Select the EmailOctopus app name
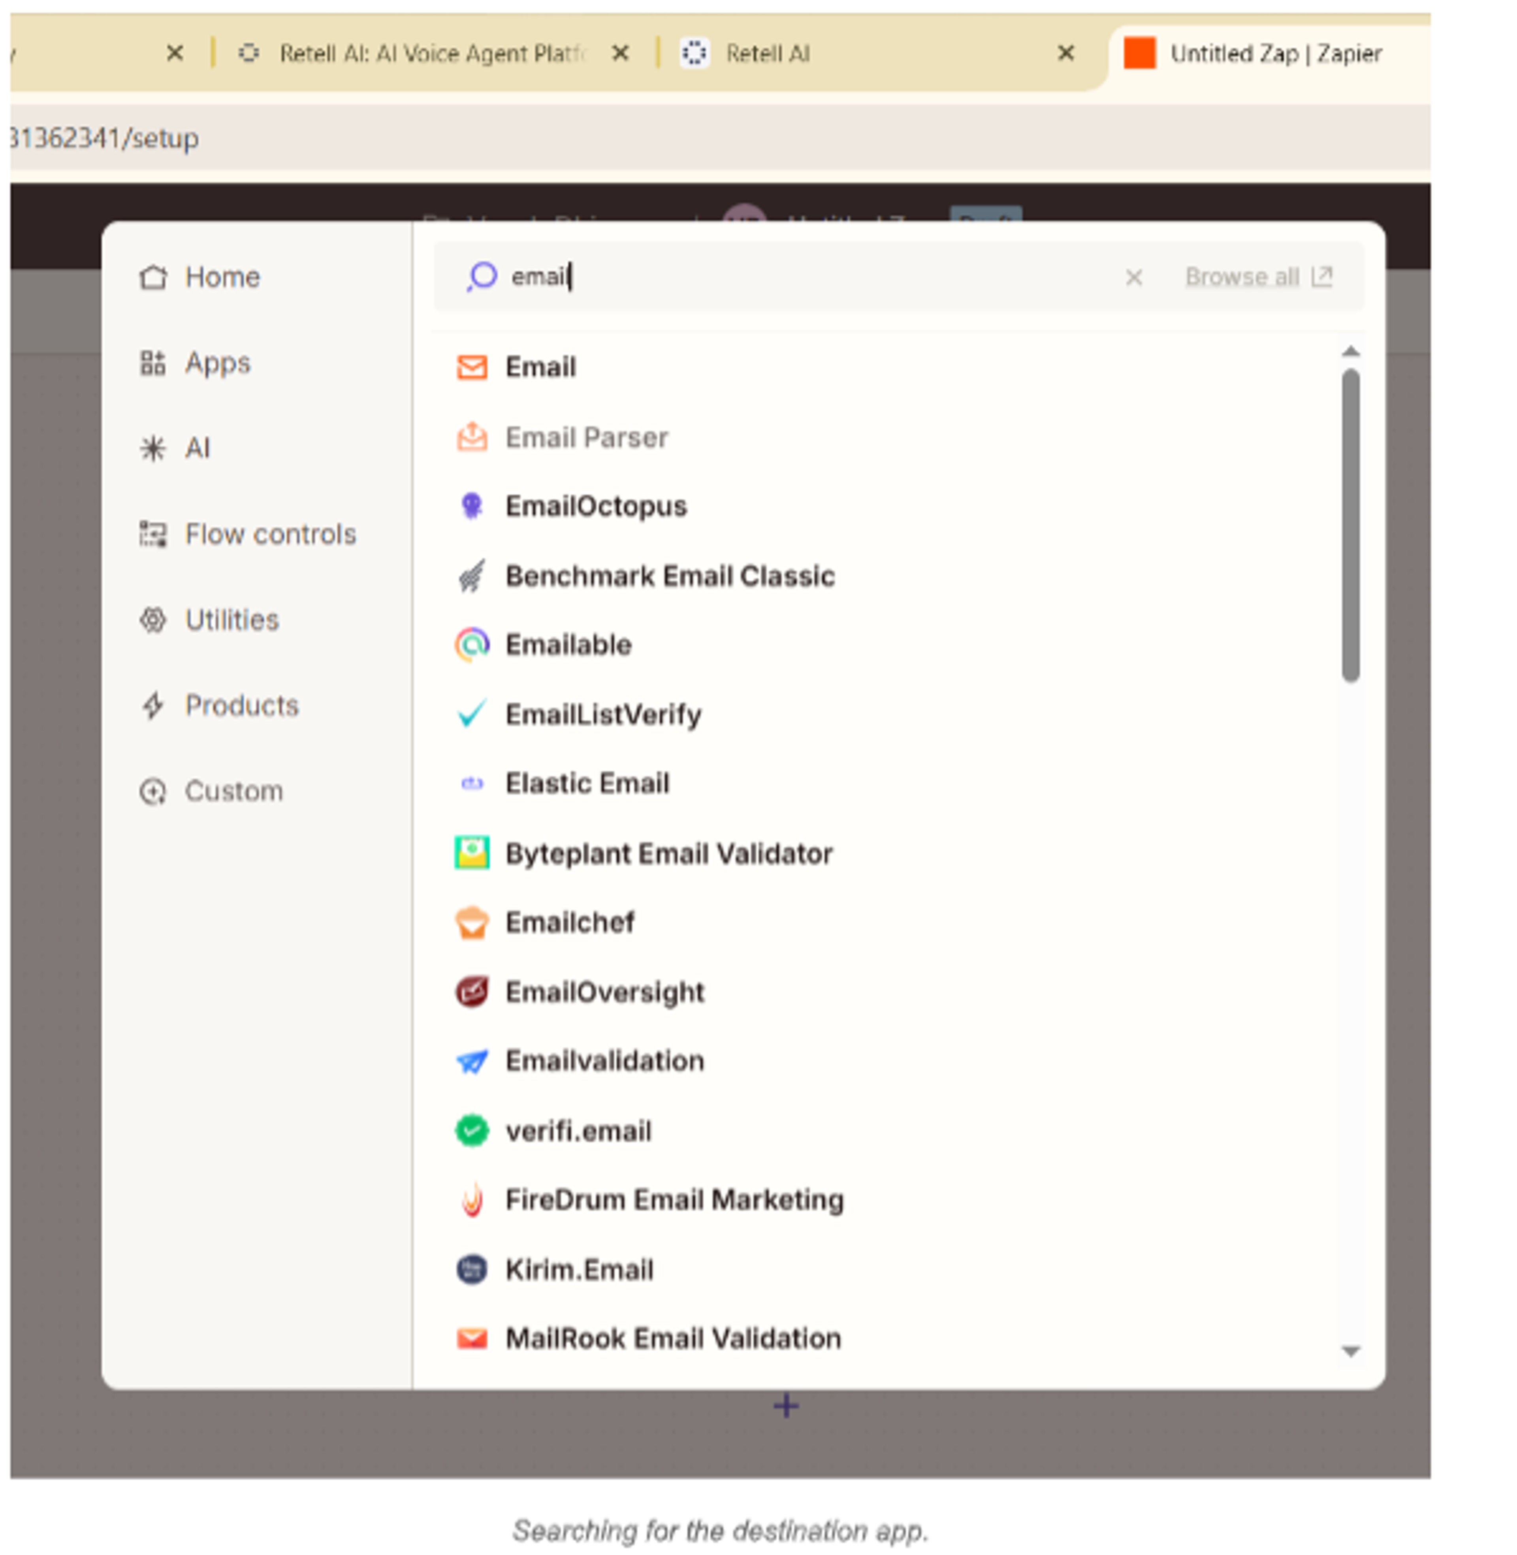The image size is (1517, 1555). tap(596, 506)
